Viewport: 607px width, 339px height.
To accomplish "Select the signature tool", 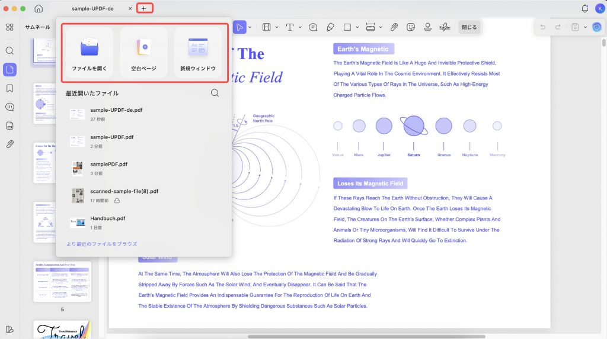I will coord(445,27).
